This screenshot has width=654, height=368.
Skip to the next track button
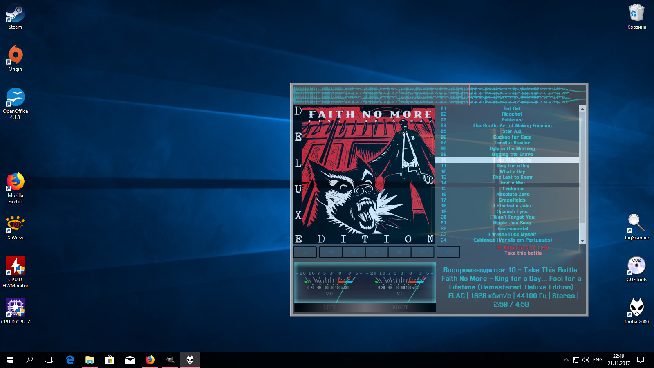tap(423, 252)
